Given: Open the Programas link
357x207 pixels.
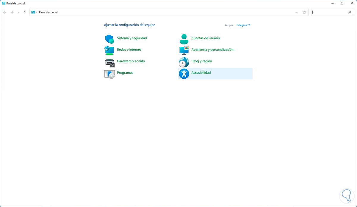Looking at the screenshot, I should click(x=125, y=73).
